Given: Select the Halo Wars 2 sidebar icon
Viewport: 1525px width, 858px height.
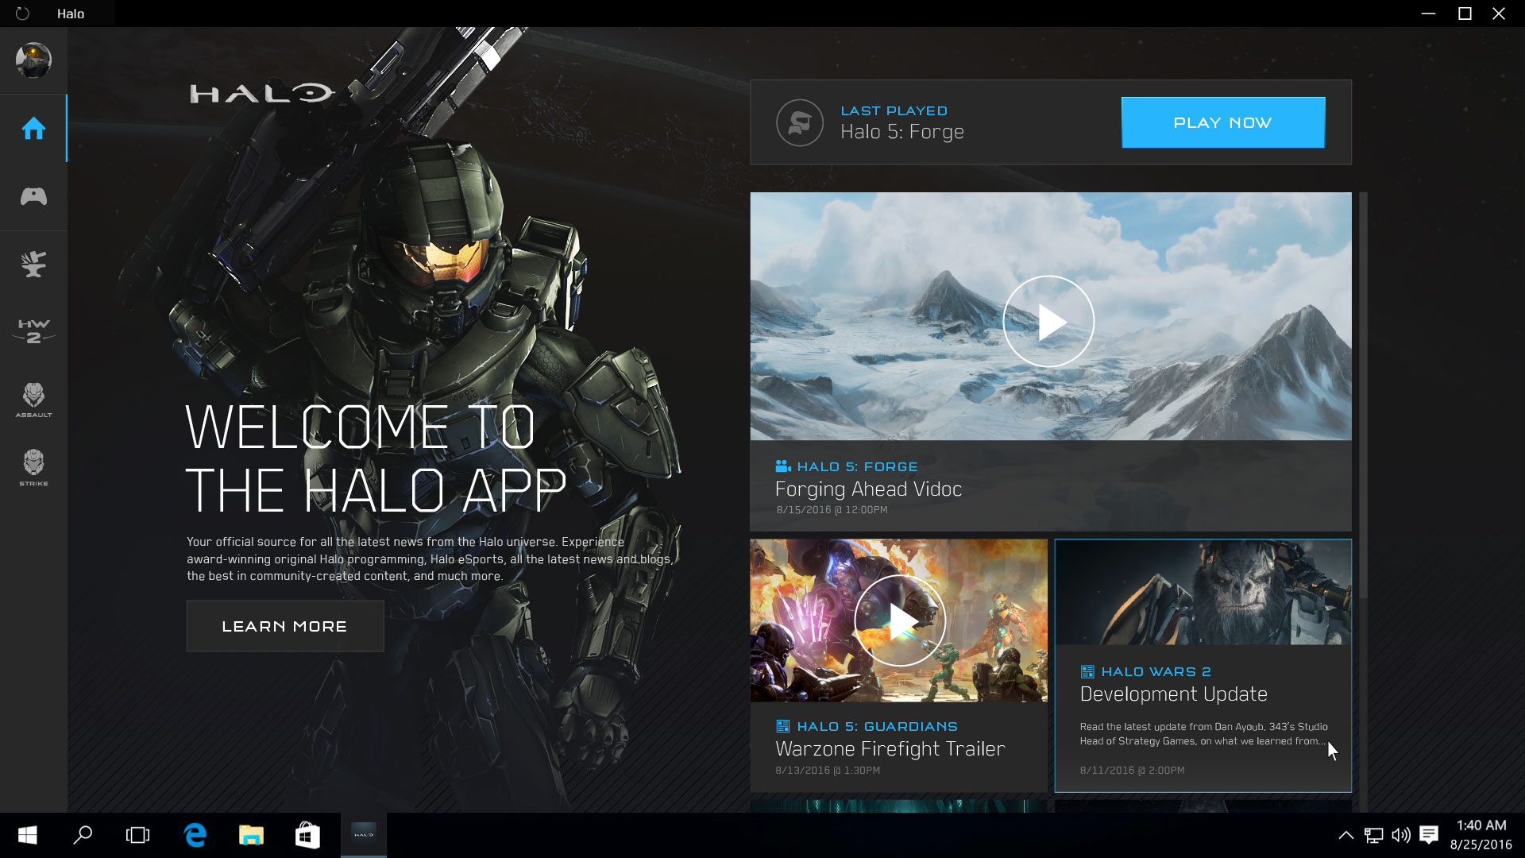Looking at the screenshot, I should coord(33,331).
